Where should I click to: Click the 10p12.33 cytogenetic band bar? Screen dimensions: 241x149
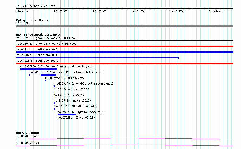[x=125, y=26]
